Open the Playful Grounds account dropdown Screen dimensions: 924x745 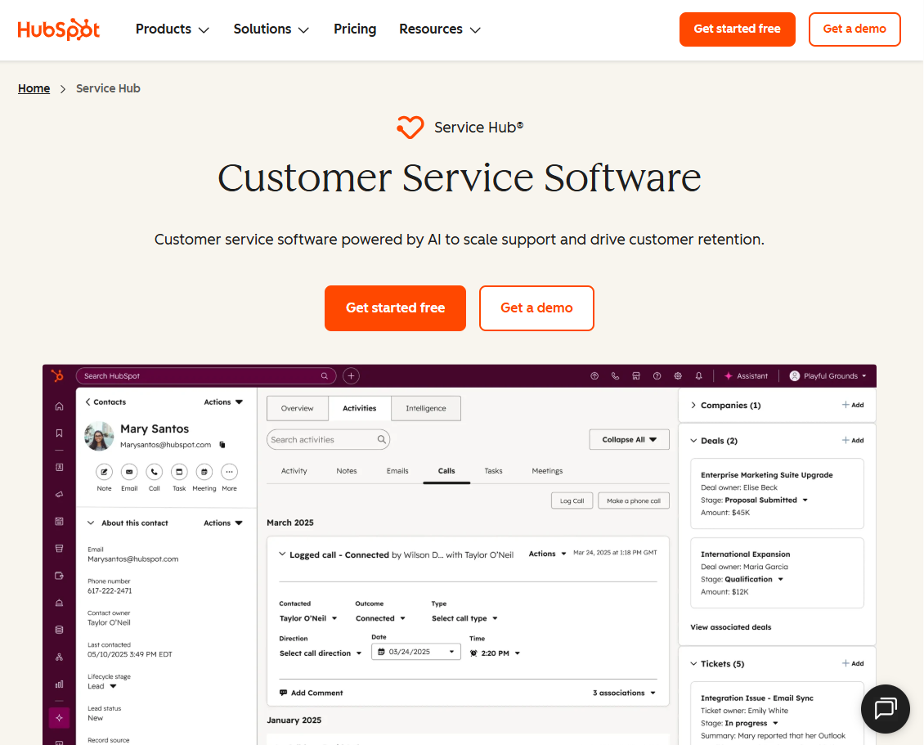[828, 376]
